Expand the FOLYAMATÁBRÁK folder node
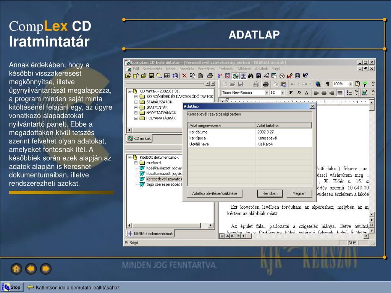391x293 pixels. pyautogui.click(x=136, y=118)
